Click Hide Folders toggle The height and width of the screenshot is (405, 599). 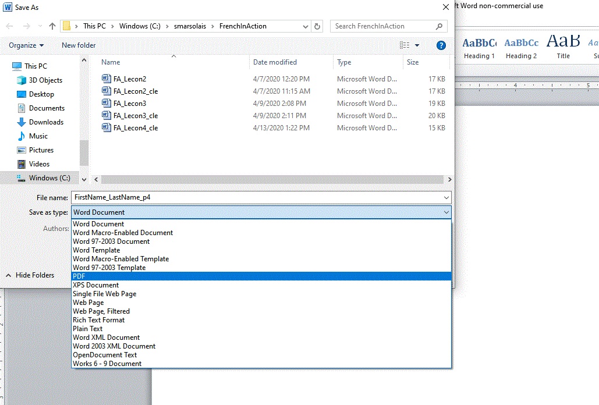coord(30,275)
